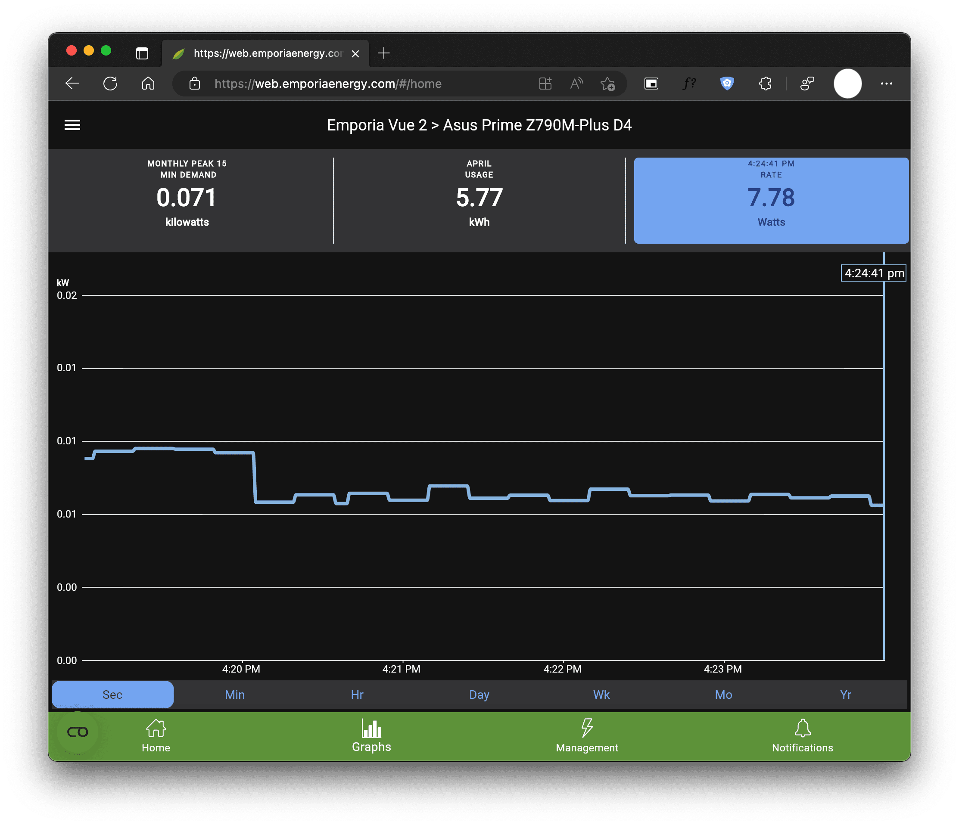Switch graph to Wk scale

click(x=601, y=695)
